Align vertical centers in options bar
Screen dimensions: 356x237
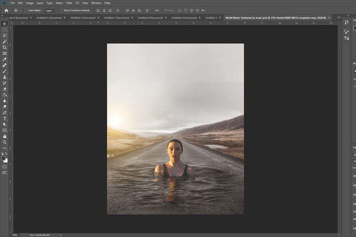pos(134,10)
